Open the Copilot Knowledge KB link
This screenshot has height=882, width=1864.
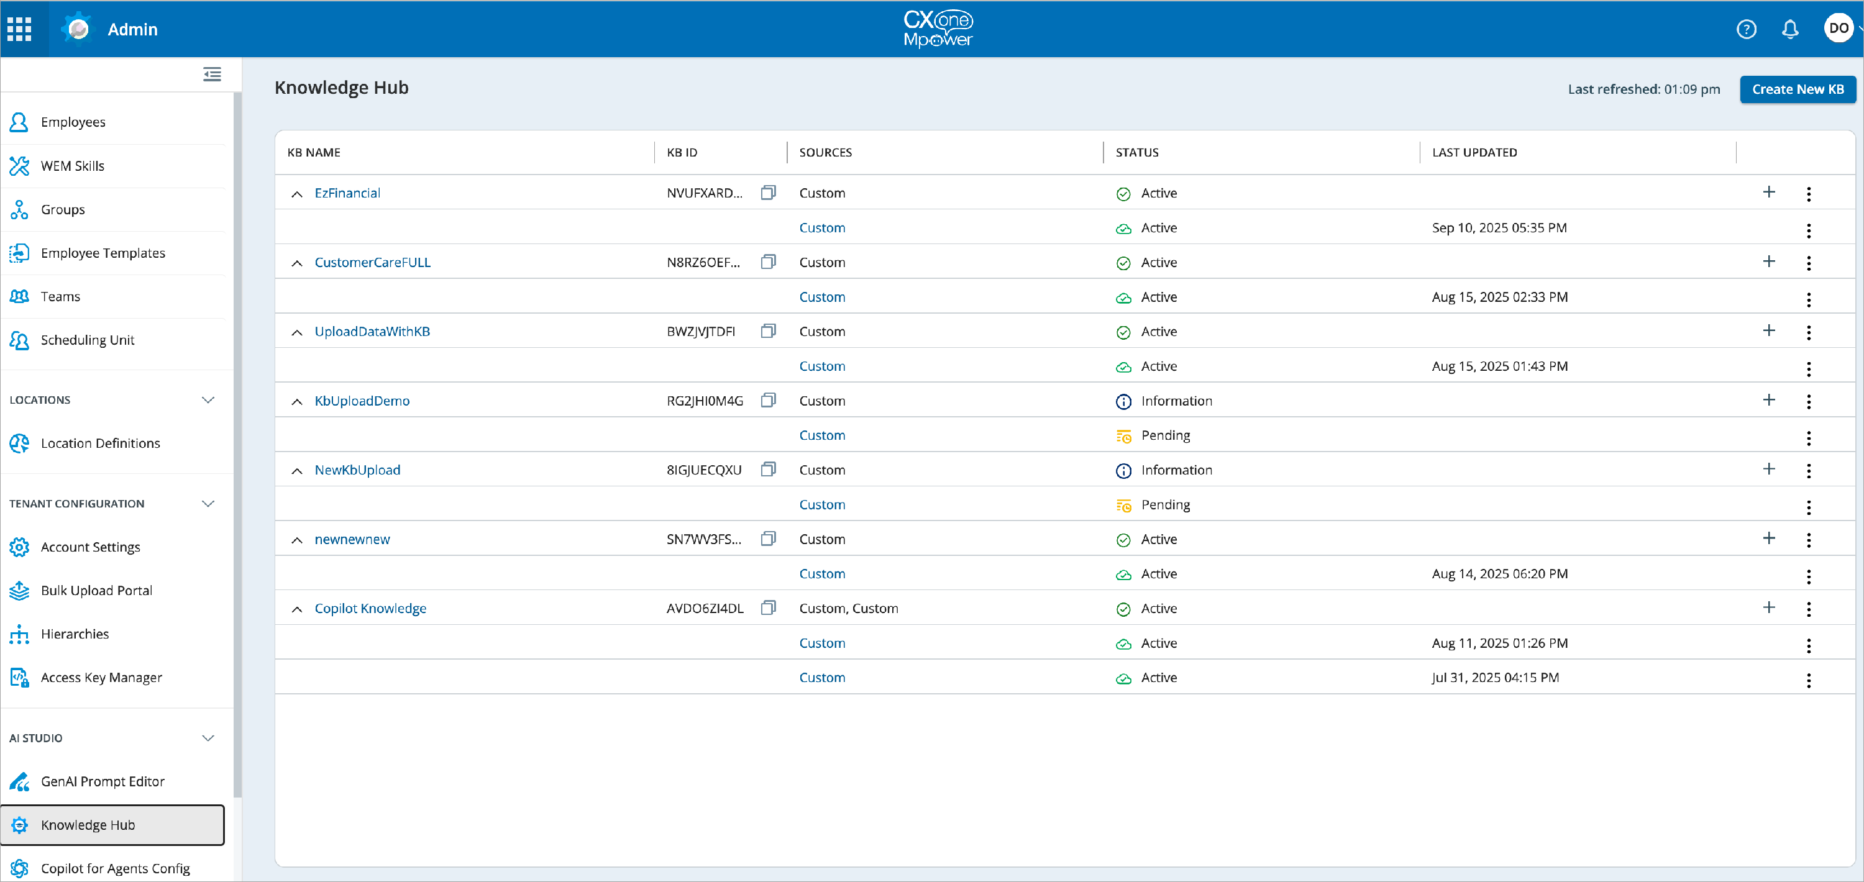tap(370, 609)
